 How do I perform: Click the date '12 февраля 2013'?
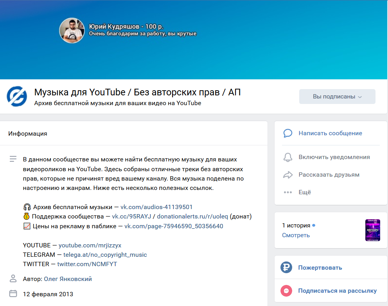click(x=48, y=294)
